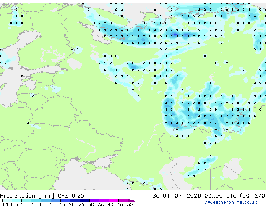Click the '15' legend label
Viewport: 266px width, 206px height.
(62, 204)
